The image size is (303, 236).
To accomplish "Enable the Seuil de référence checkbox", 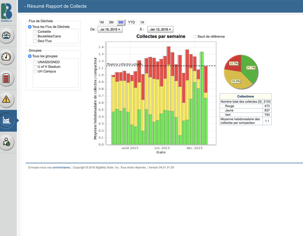I will point(195,37).
